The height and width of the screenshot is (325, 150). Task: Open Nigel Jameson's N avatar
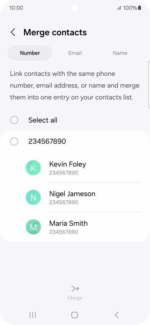pyautogui.click(x=33, y=198)
